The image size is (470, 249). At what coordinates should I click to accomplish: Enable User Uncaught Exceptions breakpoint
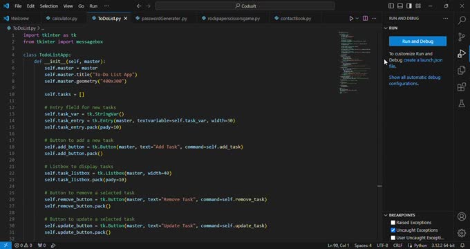[x=393, y=238]
